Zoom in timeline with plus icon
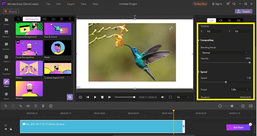257x136 pixels. (x=243, y=106)
